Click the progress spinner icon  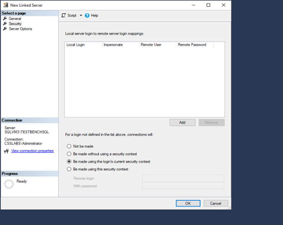tap(9, 184)
